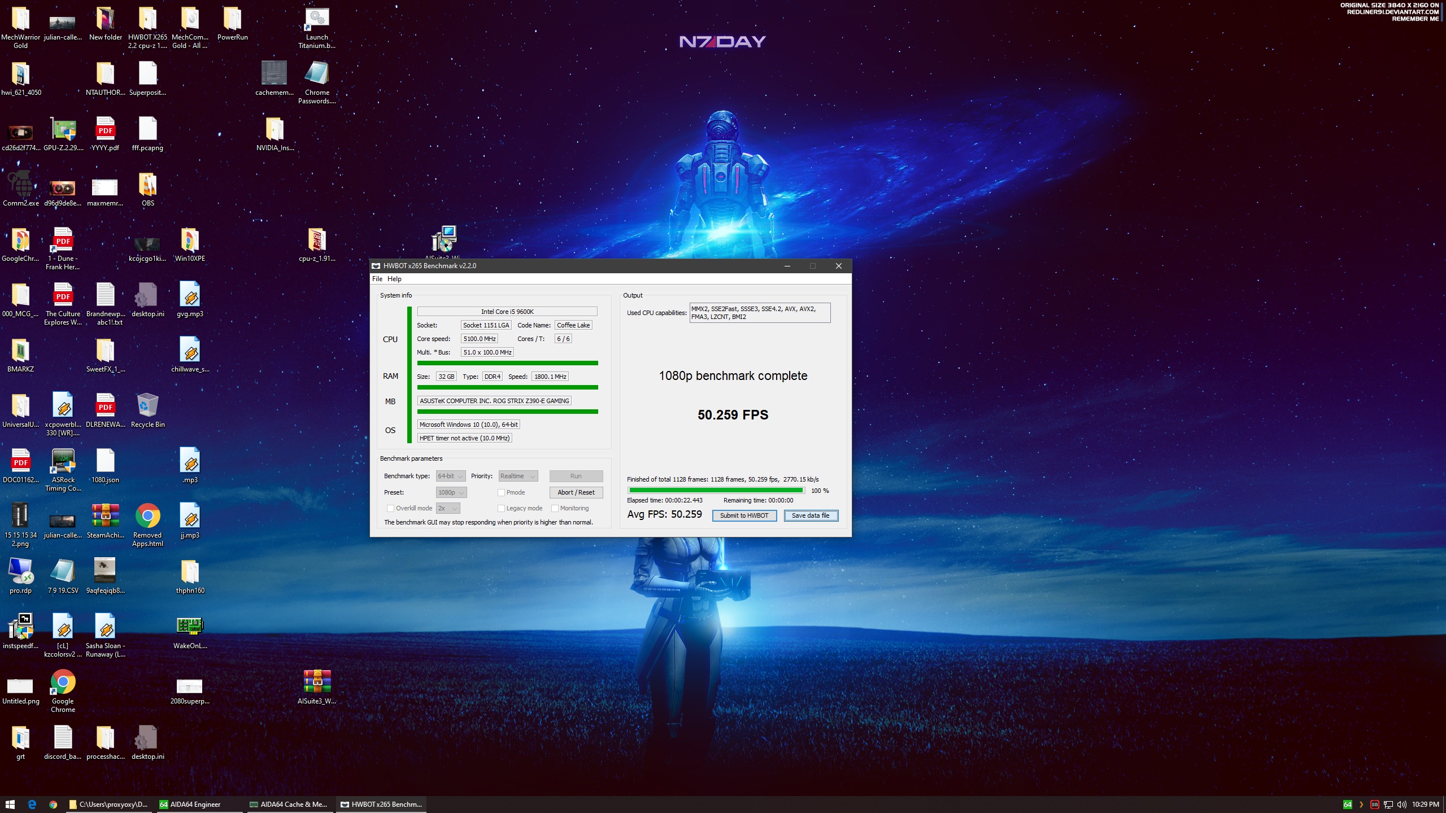Click the Used CPU capabilities text box

pyautogui.click(x=760, y=313)
